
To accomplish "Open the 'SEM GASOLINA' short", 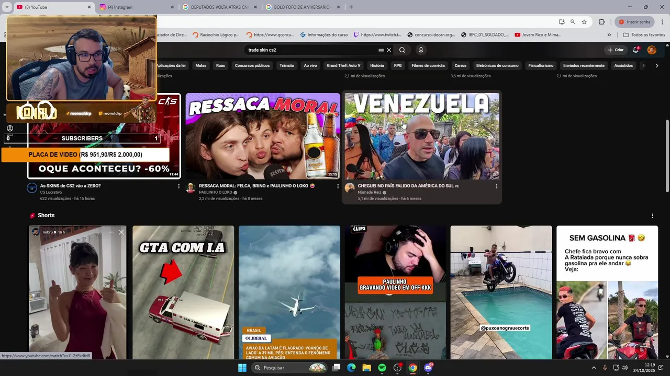I will (607, 292).
